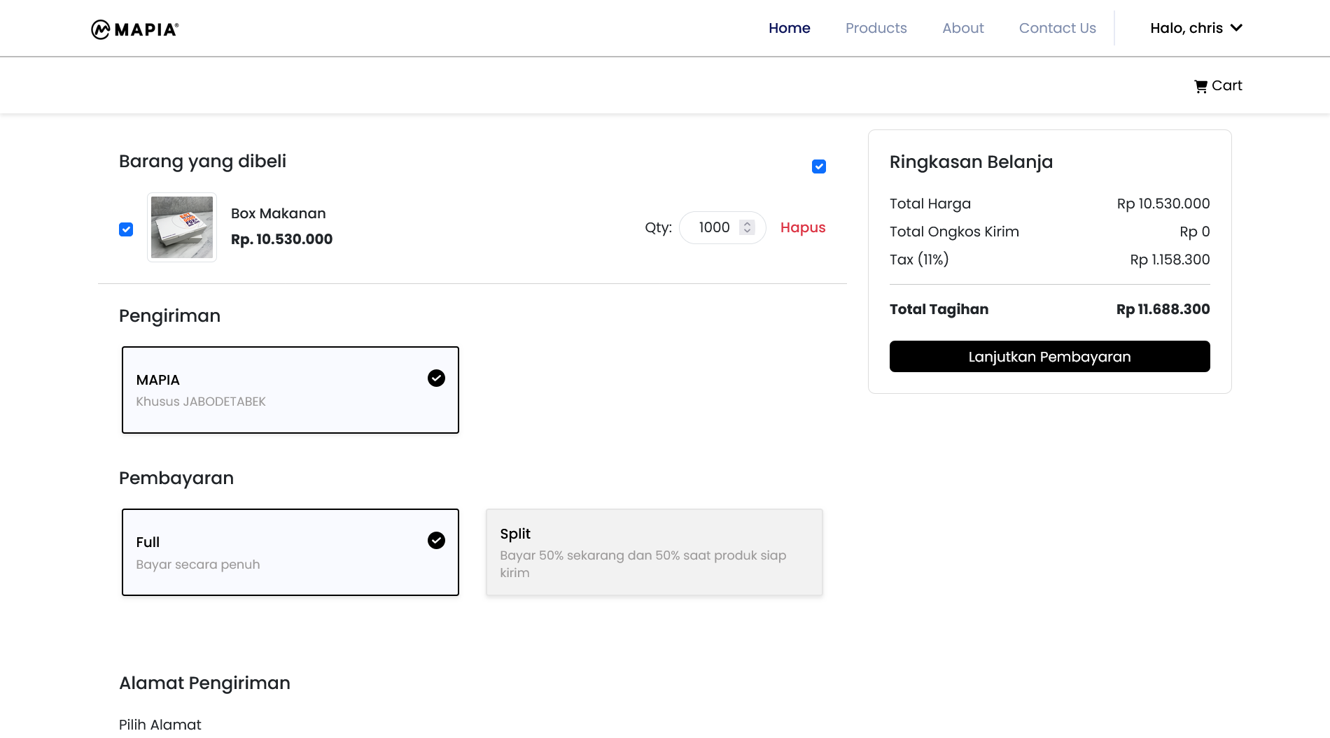Choose MAPIA Khusus JABODETABEK shipping
1330x738 pixels.
point(290,390)
